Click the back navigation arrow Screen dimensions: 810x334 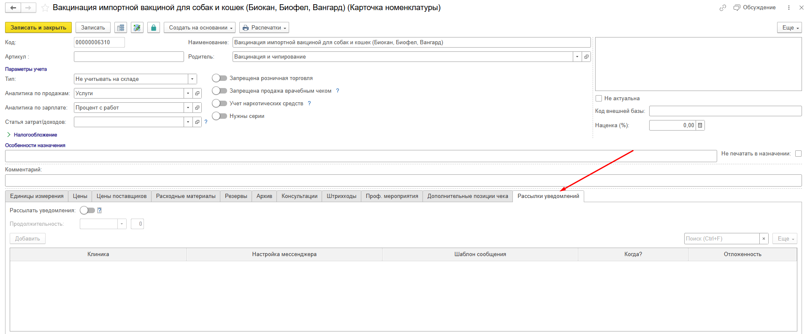(x=13, y=8)
